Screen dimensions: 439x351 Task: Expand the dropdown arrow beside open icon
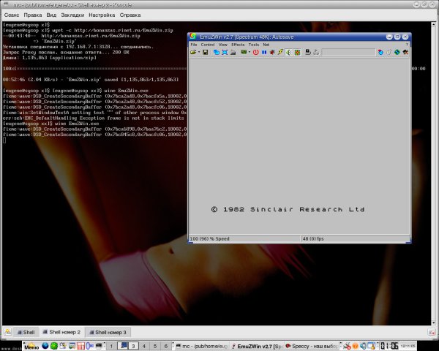(x=199, y=52)
